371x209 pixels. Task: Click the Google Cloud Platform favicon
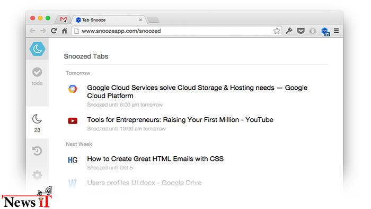point(73,89)
